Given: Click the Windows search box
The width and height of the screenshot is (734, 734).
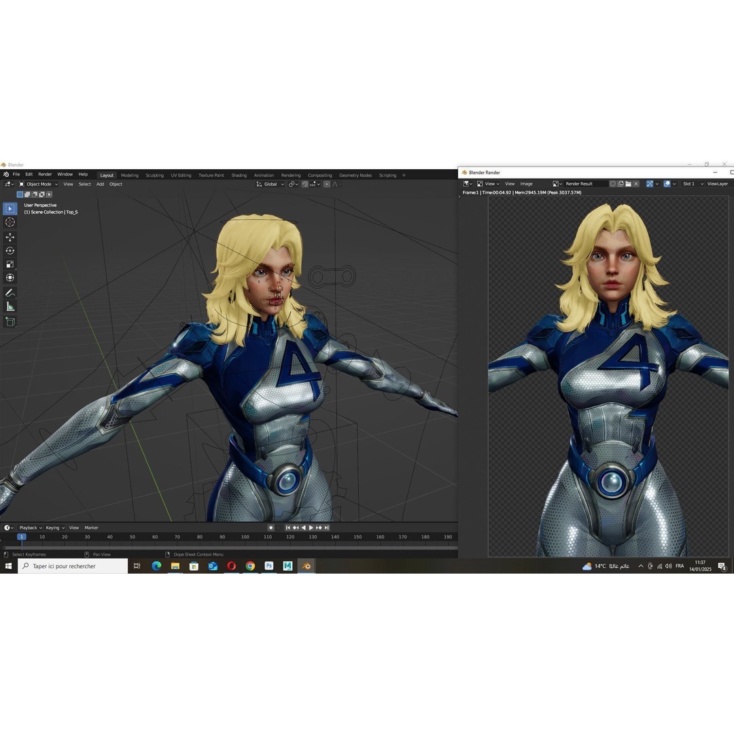Looking at the screenshot, I should click(x=73, y=566).
